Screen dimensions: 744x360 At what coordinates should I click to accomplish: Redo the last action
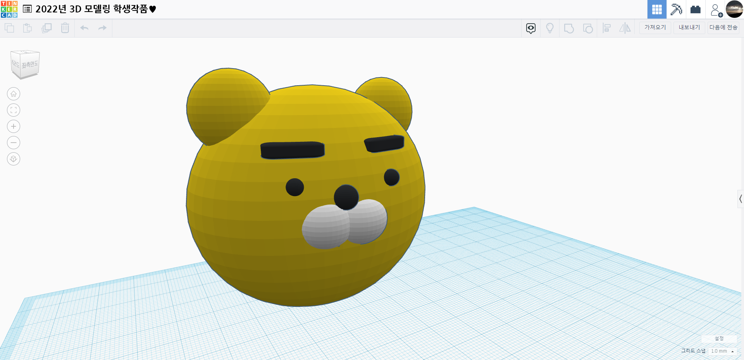(x=102, y=28)
